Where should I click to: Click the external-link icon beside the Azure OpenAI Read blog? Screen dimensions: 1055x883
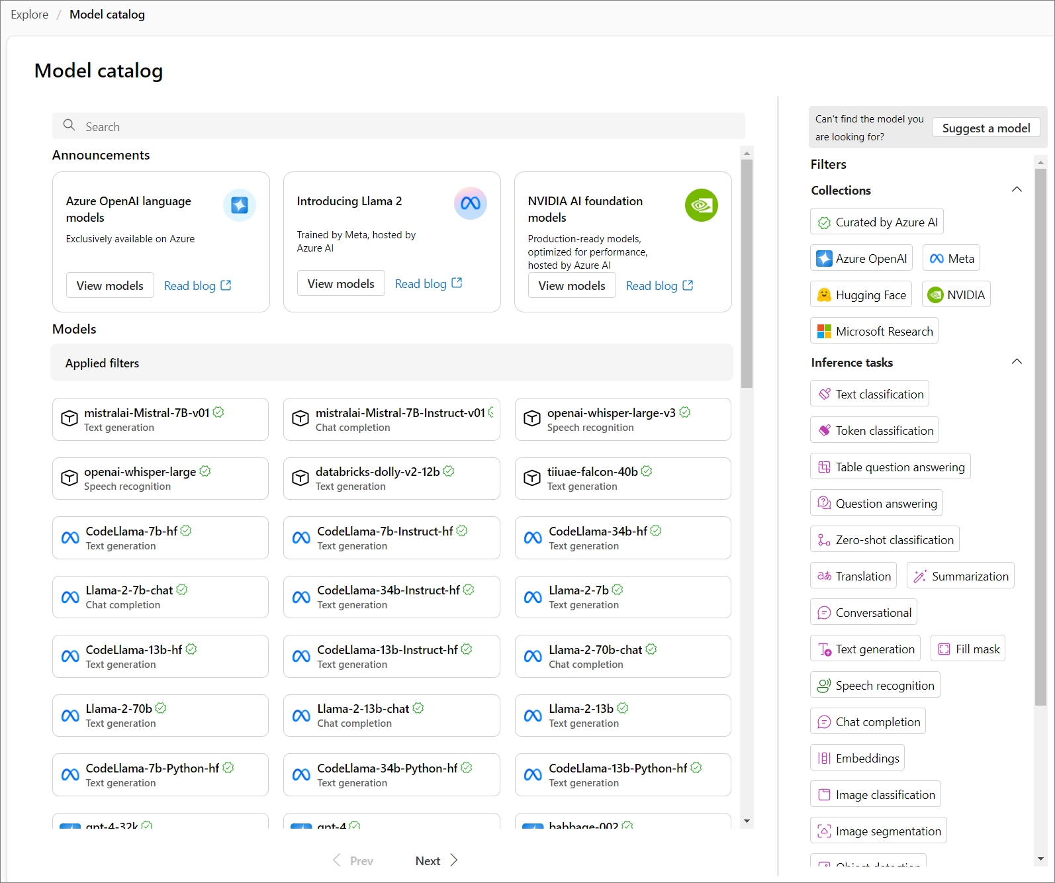click(226, 285)
